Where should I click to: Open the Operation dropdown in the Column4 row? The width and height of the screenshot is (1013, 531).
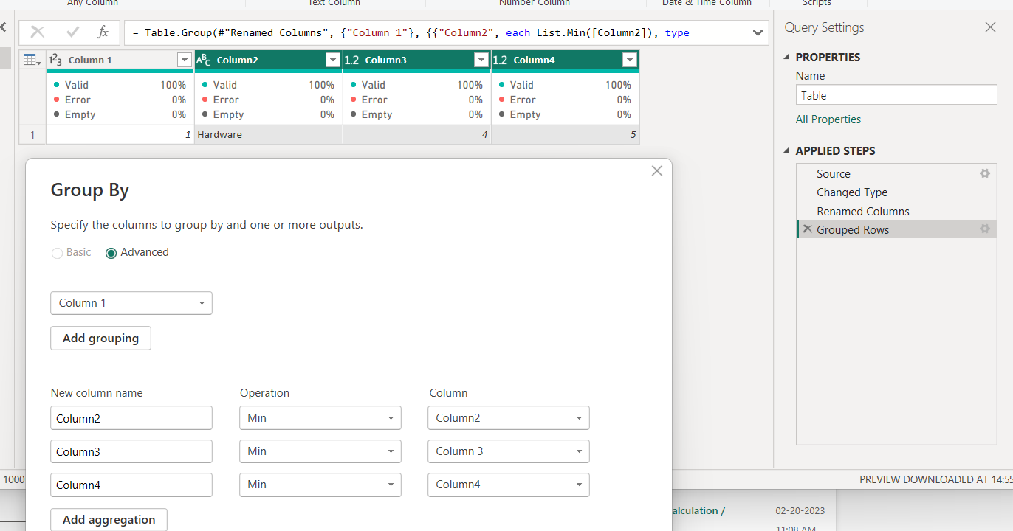[320, 485]
